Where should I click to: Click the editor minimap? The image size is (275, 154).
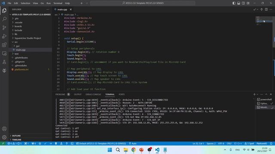tap(264, 21)
